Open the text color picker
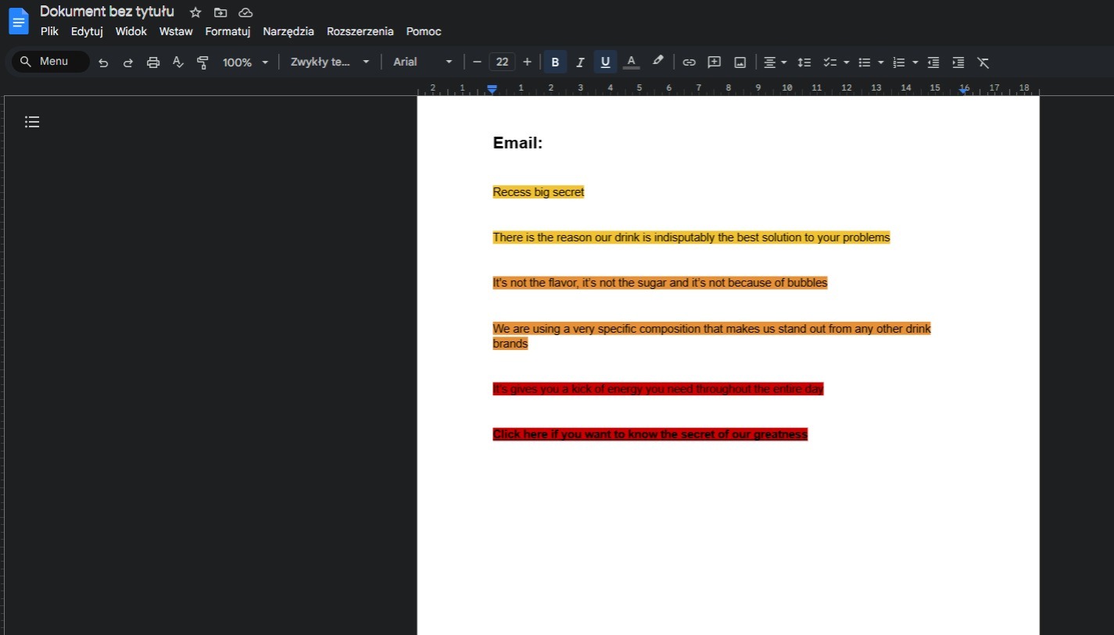The image size is (1114, 635). click(x=631, y=62)
